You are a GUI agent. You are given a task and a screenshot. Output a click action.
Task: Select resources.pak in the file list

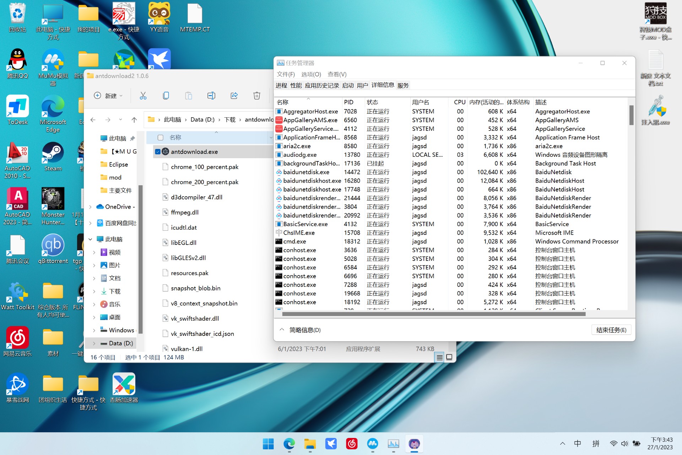[x=189, y=273]
